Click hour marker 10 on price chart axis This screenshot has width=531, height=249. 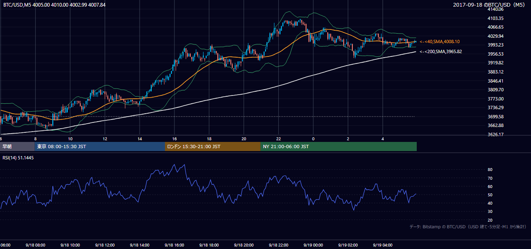click(x=70, y=139)
